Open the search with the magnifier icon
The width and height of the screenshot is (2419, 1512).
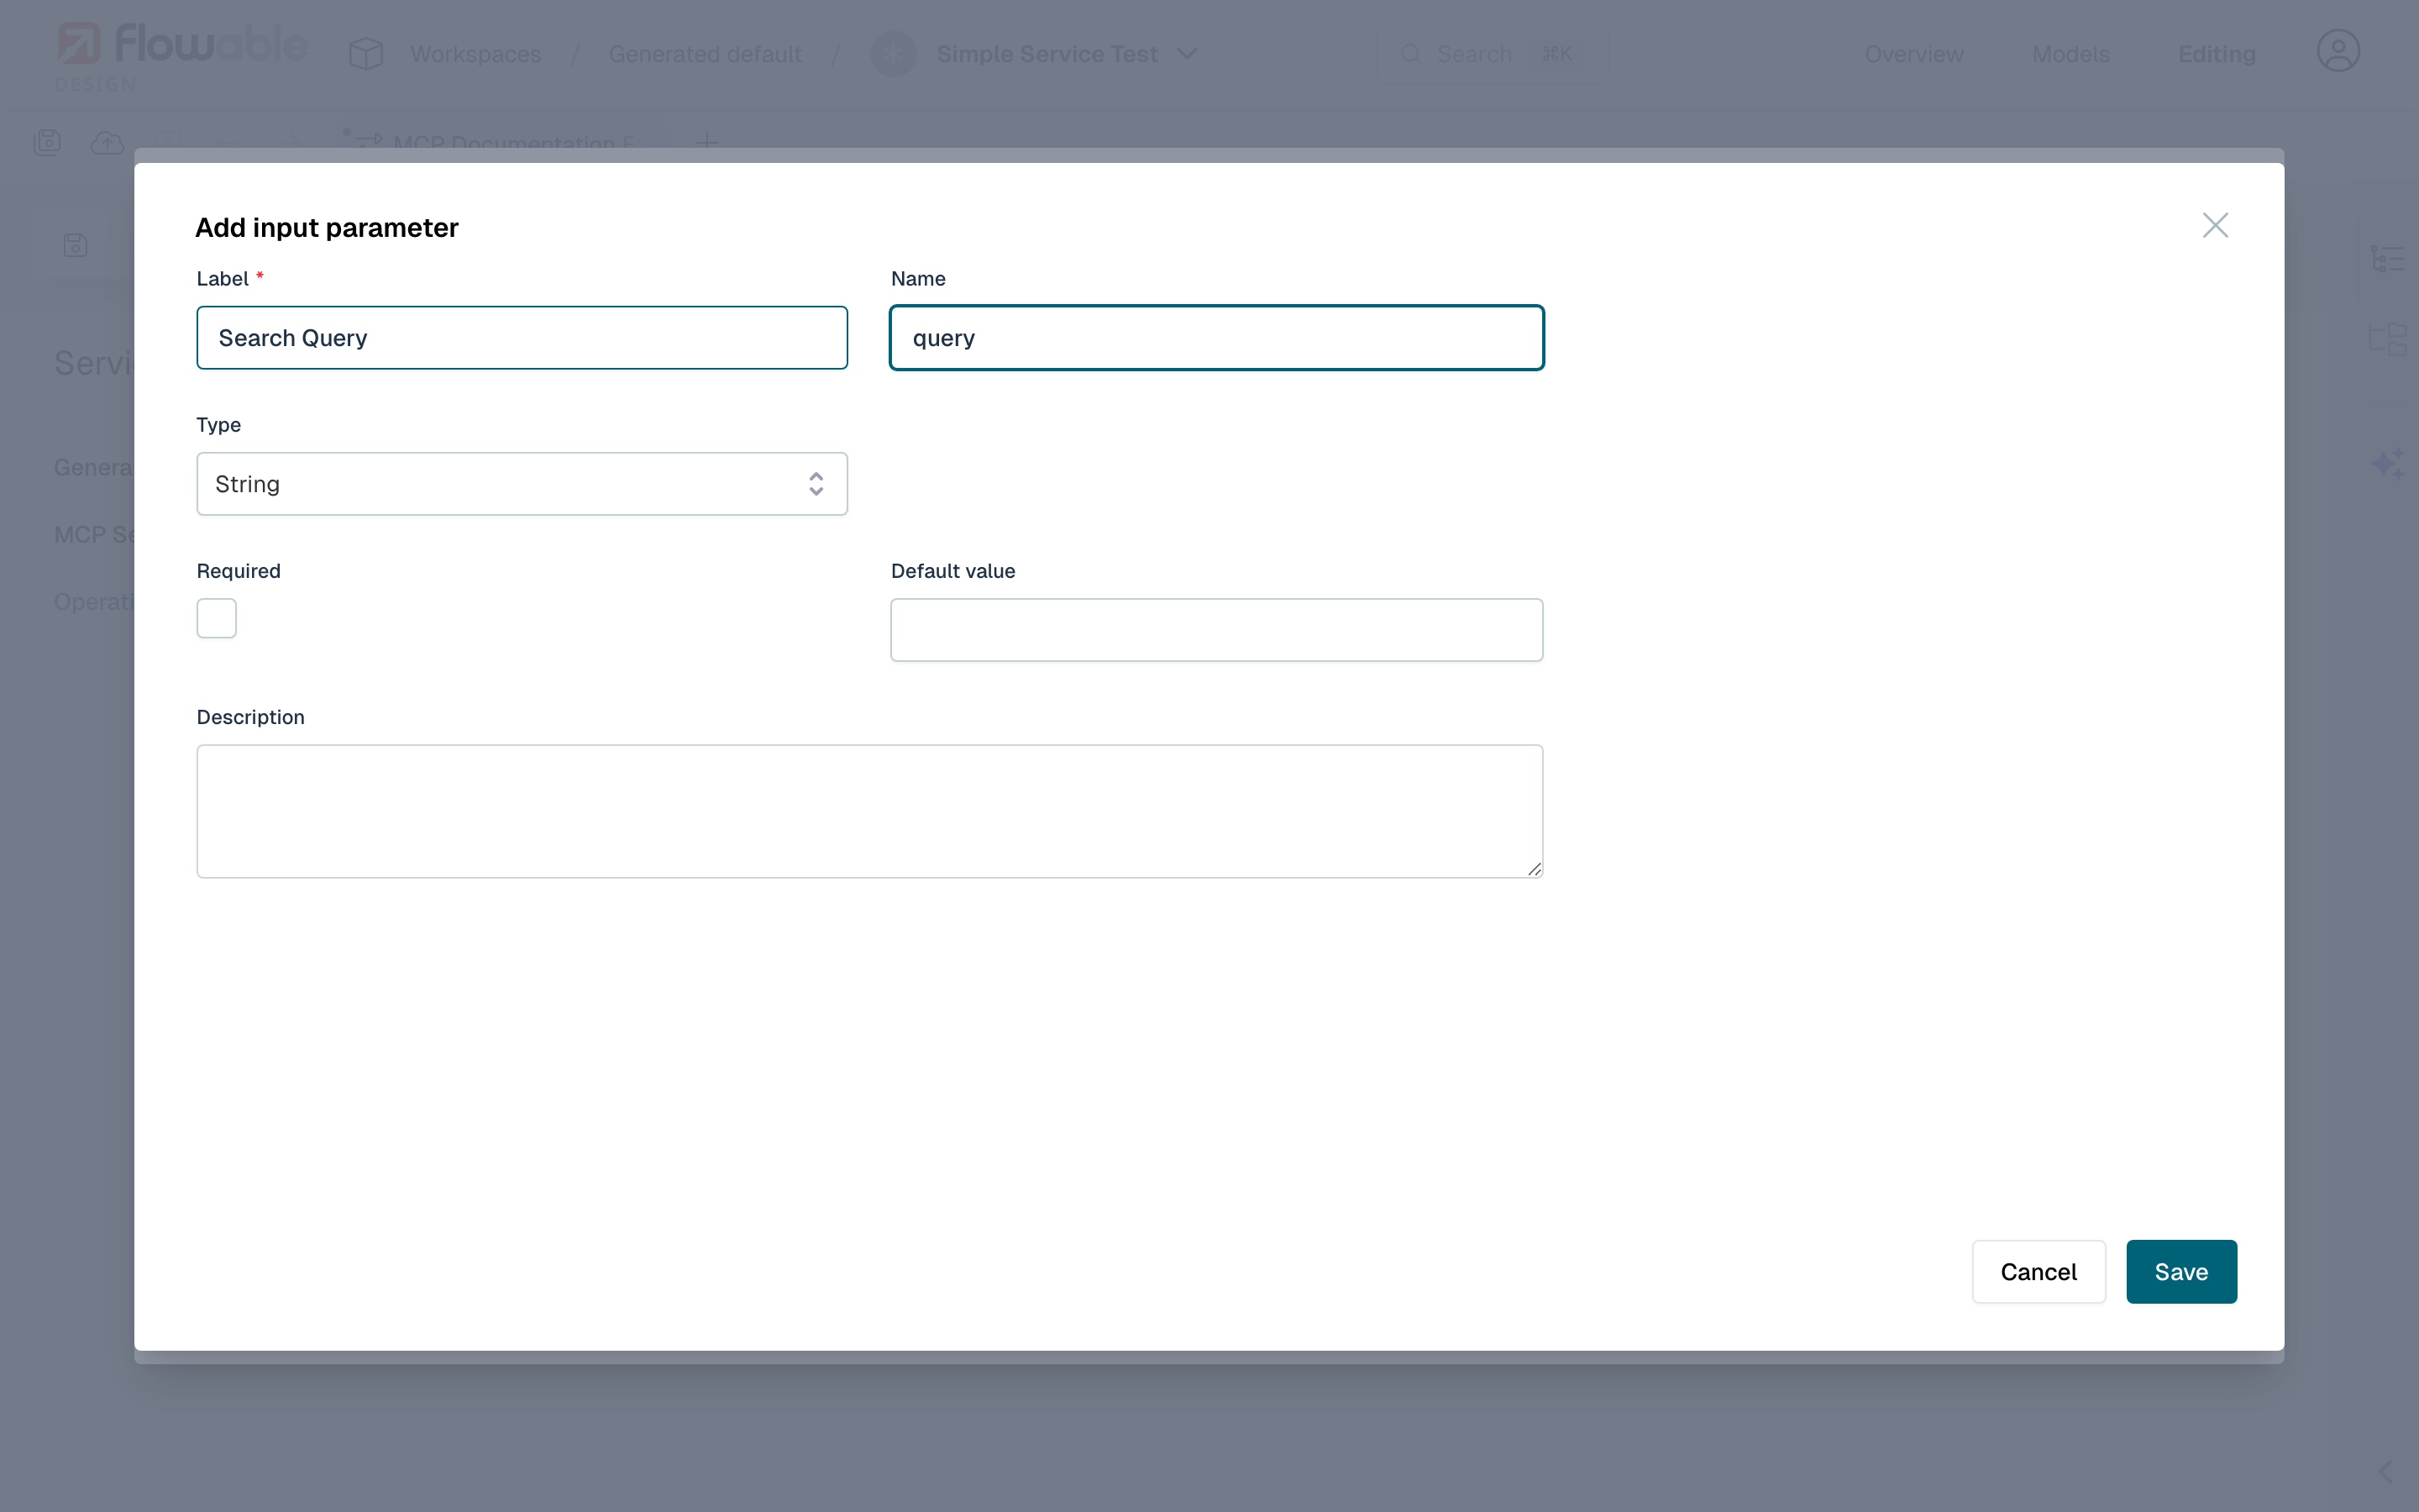coord(1410,55)
